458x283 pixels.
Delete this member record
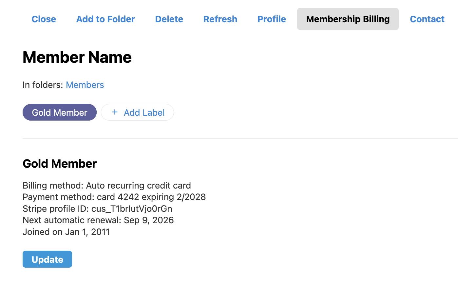tap(169, 19)
